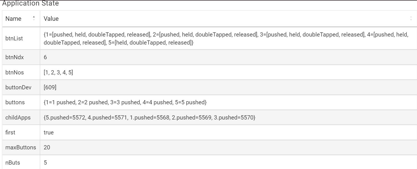Select the buttonDev row name
The image size is (417, 169).
18,87
